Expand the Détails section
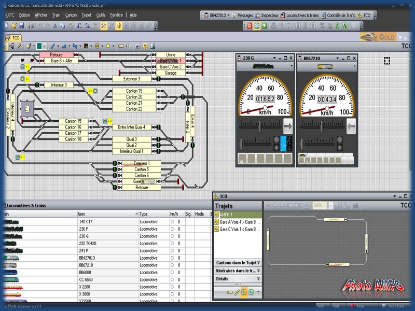Image resolution: width=415 pixels, height=311 pixels. pos(258,278)
